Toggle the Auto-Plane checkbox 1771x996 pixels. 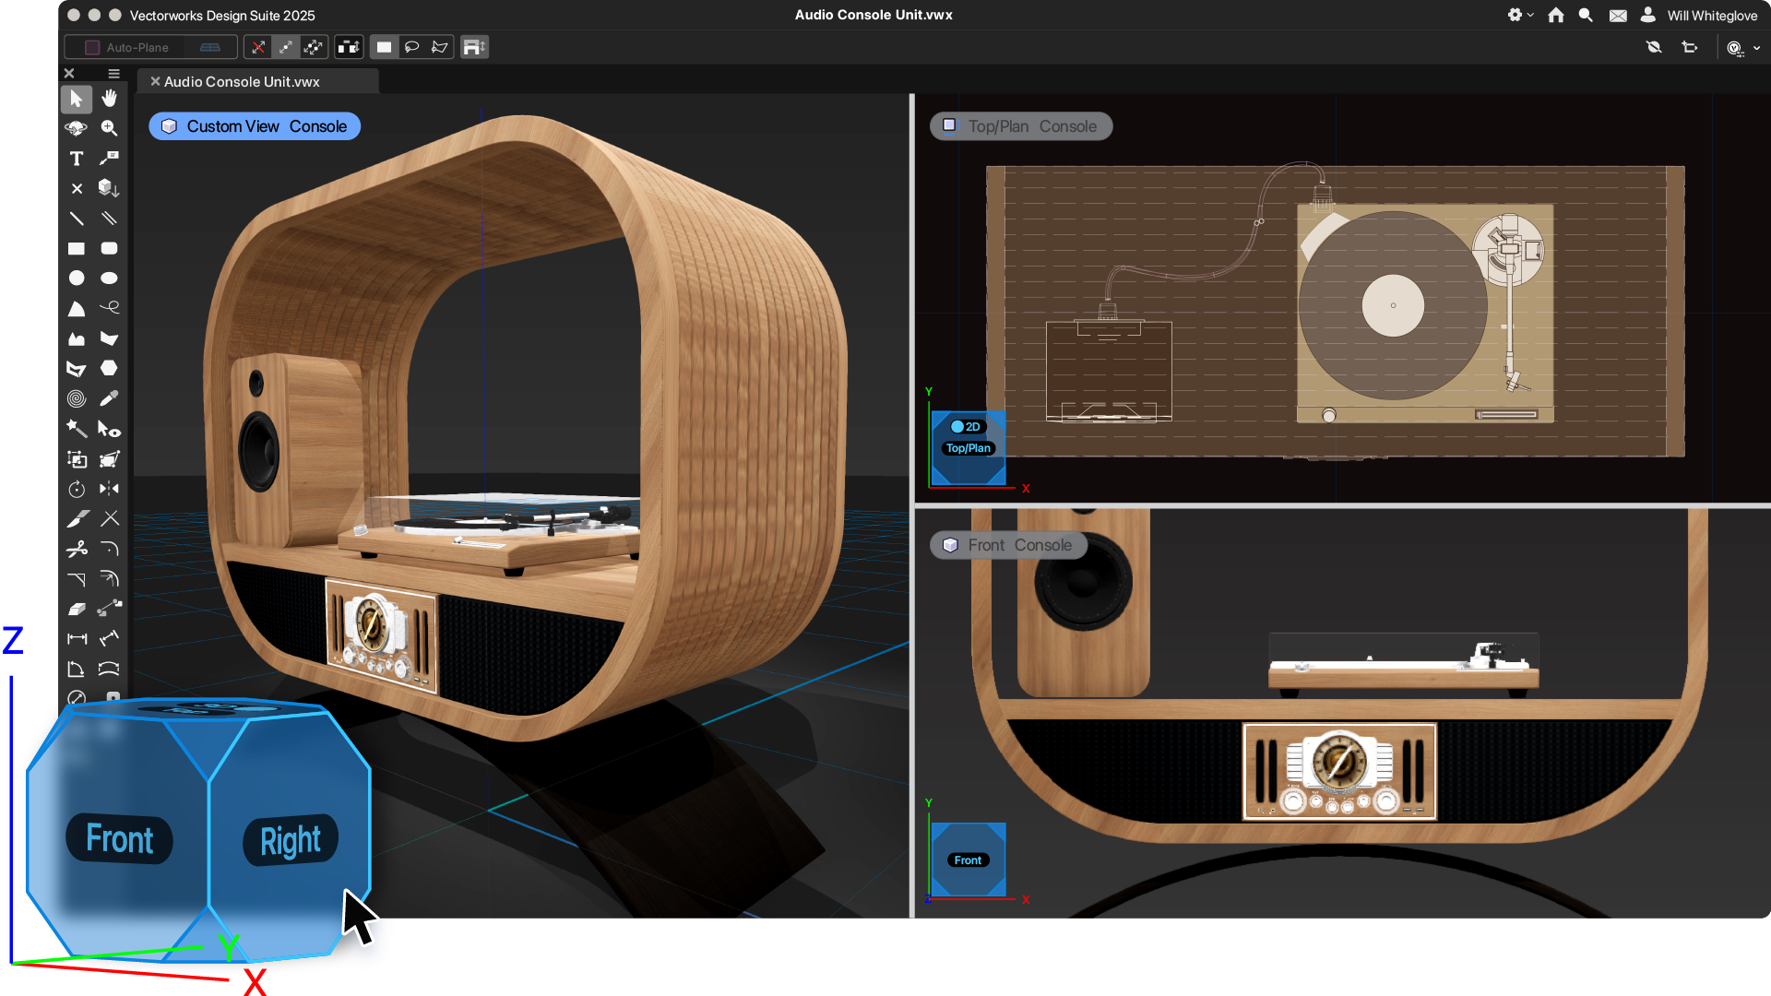click(x=92, y=47)
